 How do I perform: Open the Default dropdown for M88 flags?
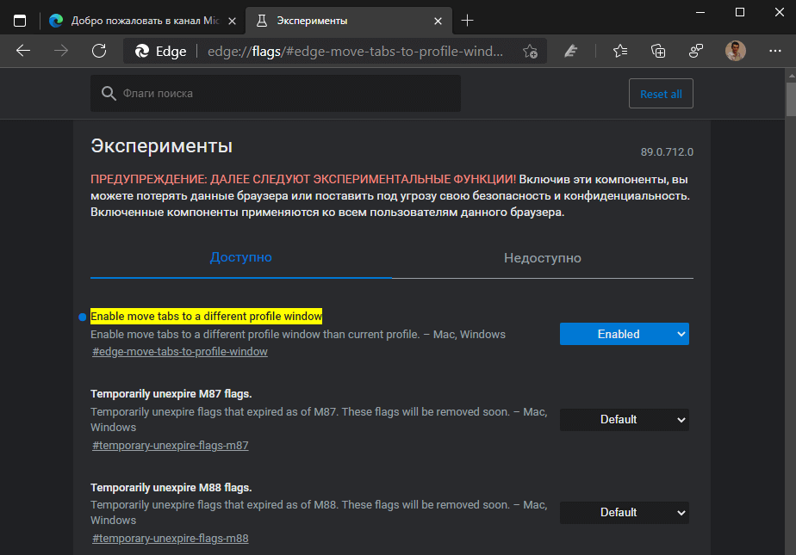pyautogui.click(x=624, y=512)
